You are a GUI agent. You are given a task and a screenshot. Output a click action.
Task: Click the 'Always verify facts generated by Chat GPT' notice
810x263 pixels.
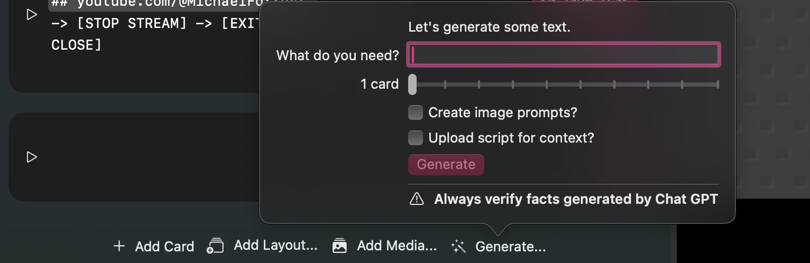(x=576, y=199)
